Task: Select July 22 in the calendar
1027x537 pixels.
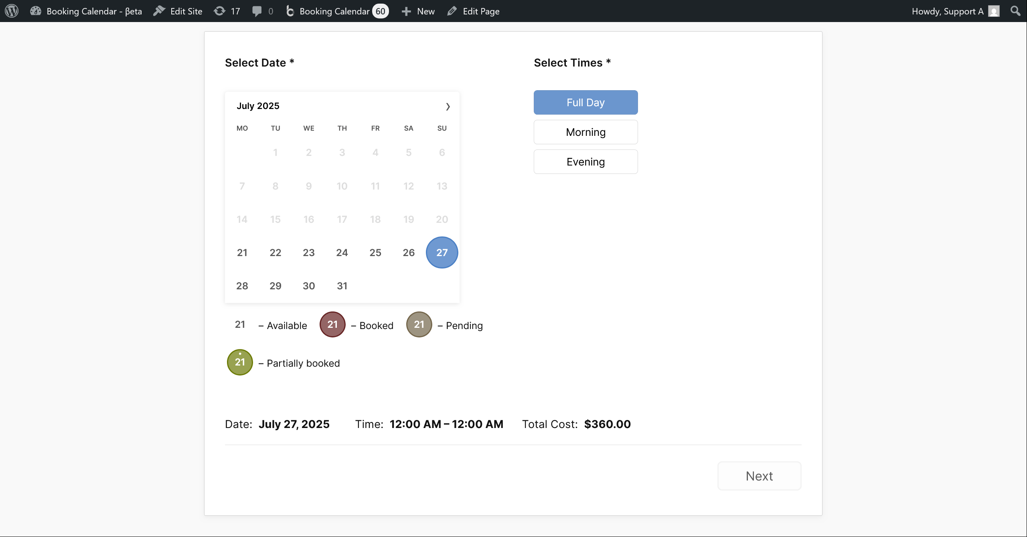Action: 275,252
